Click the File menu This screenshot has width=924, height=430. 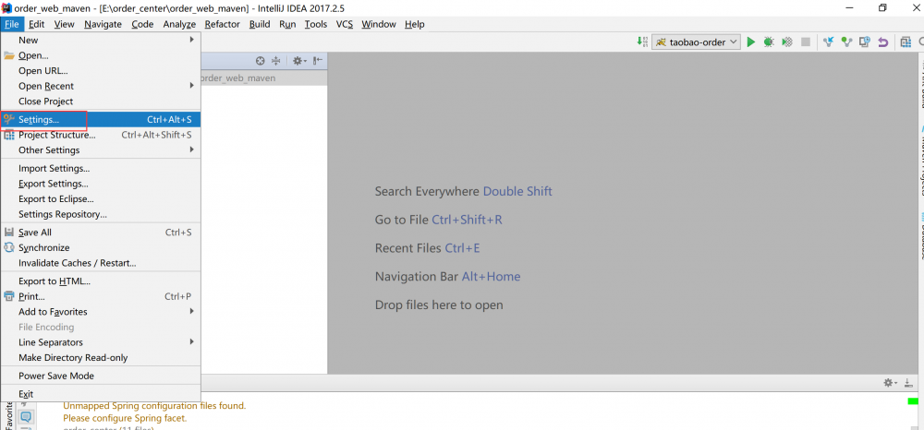(12, 24)
